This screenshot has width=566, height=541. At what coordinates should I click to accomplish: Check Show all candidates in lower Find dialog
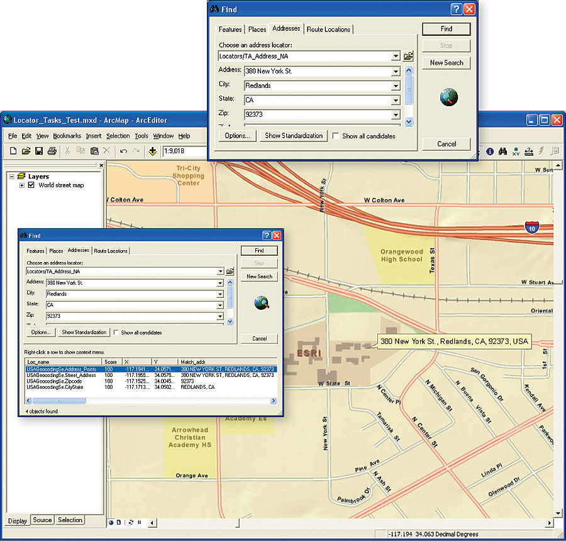click(116, 332)
